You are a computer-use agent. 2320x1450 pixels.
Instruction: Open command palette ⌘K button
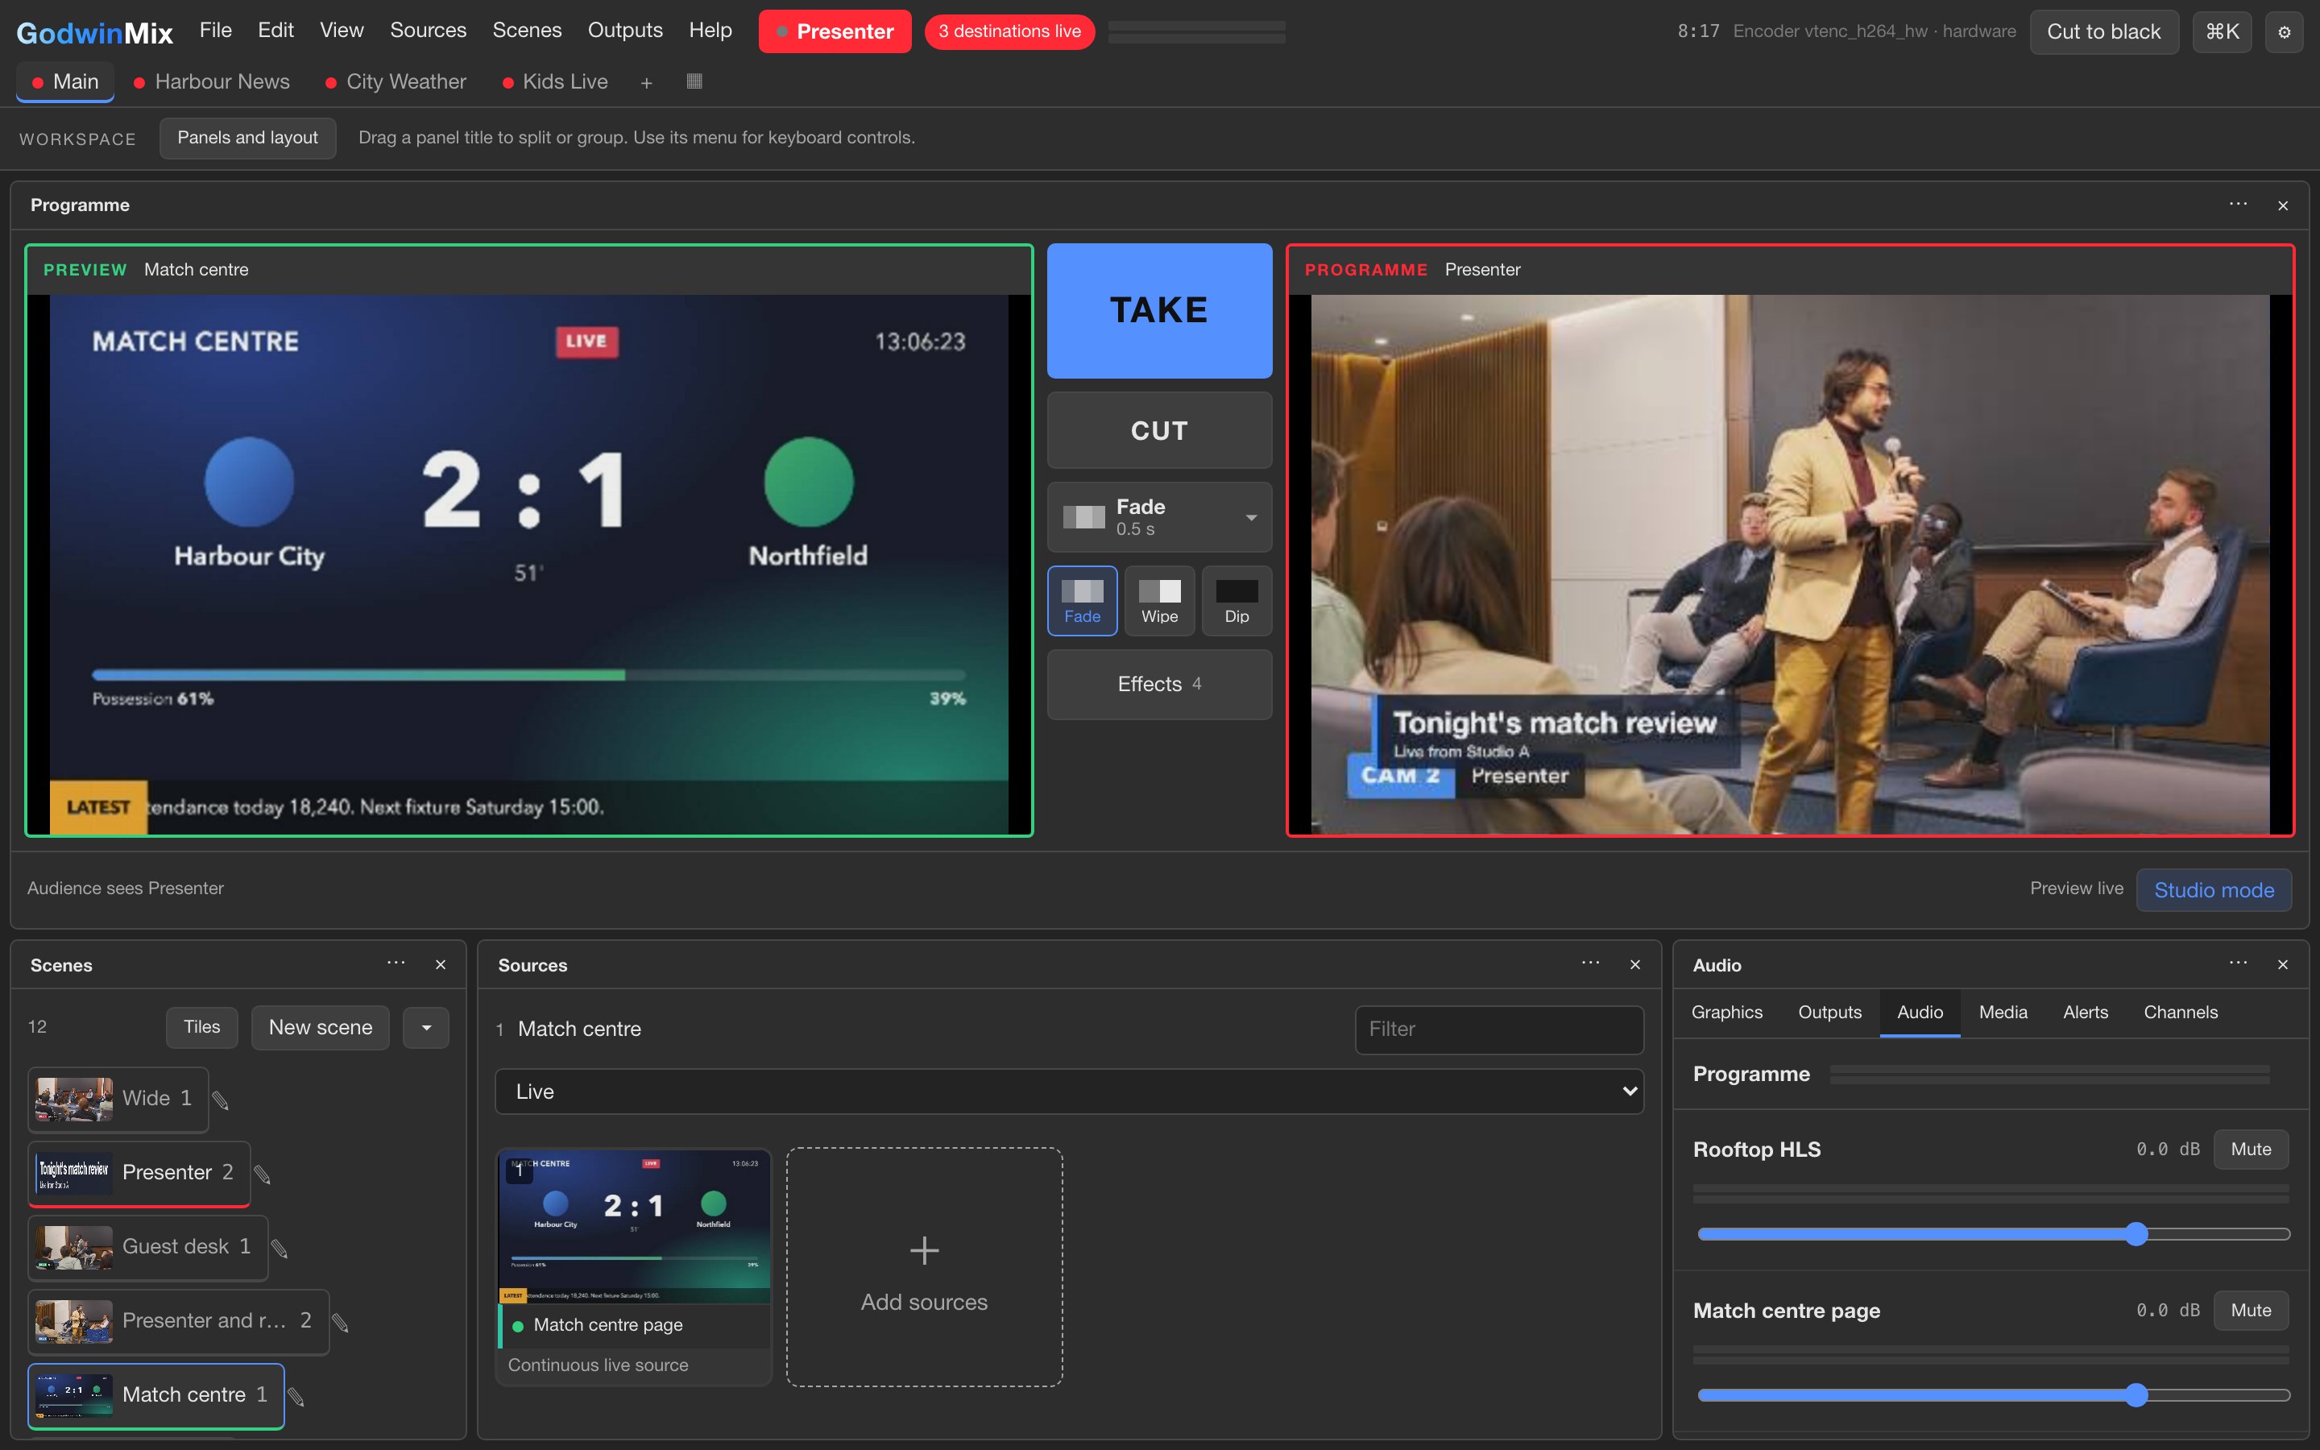click(2223, 31)
